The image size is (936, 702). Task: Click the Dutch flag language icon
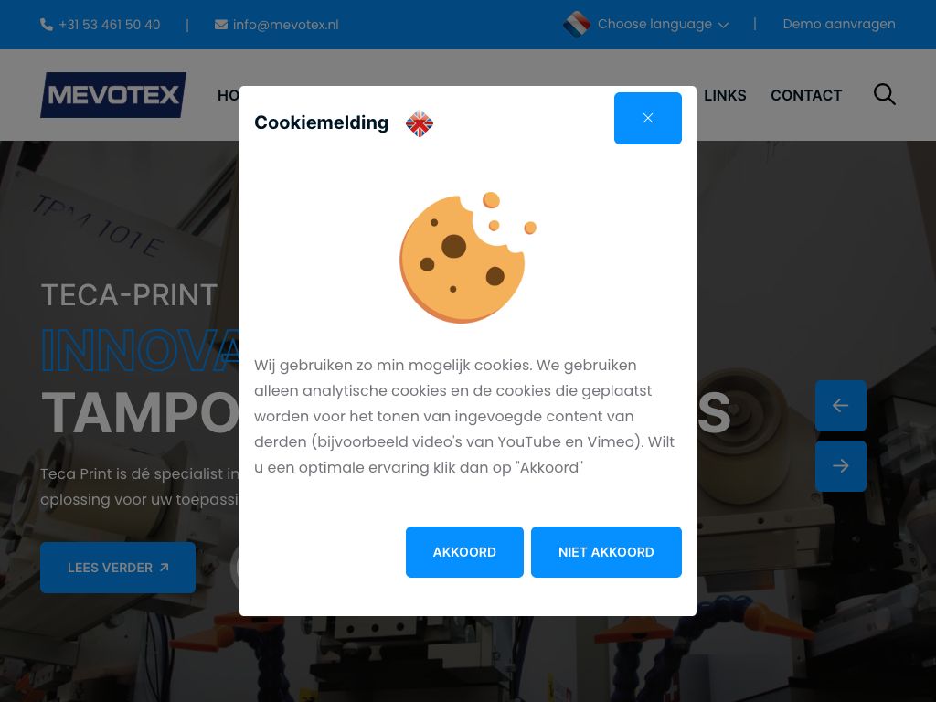577,25
